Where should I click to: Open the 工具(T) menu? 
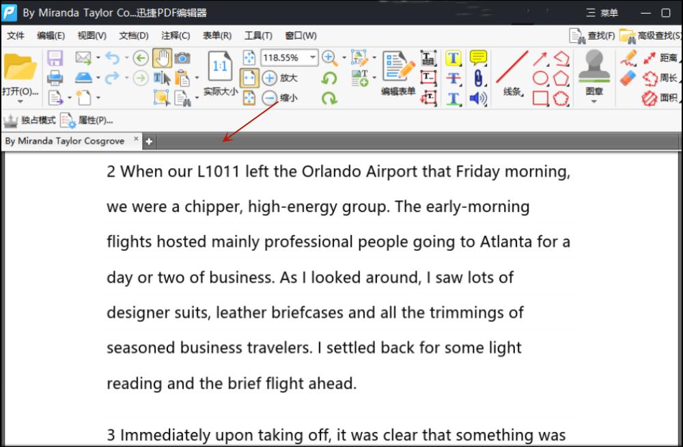258,36
